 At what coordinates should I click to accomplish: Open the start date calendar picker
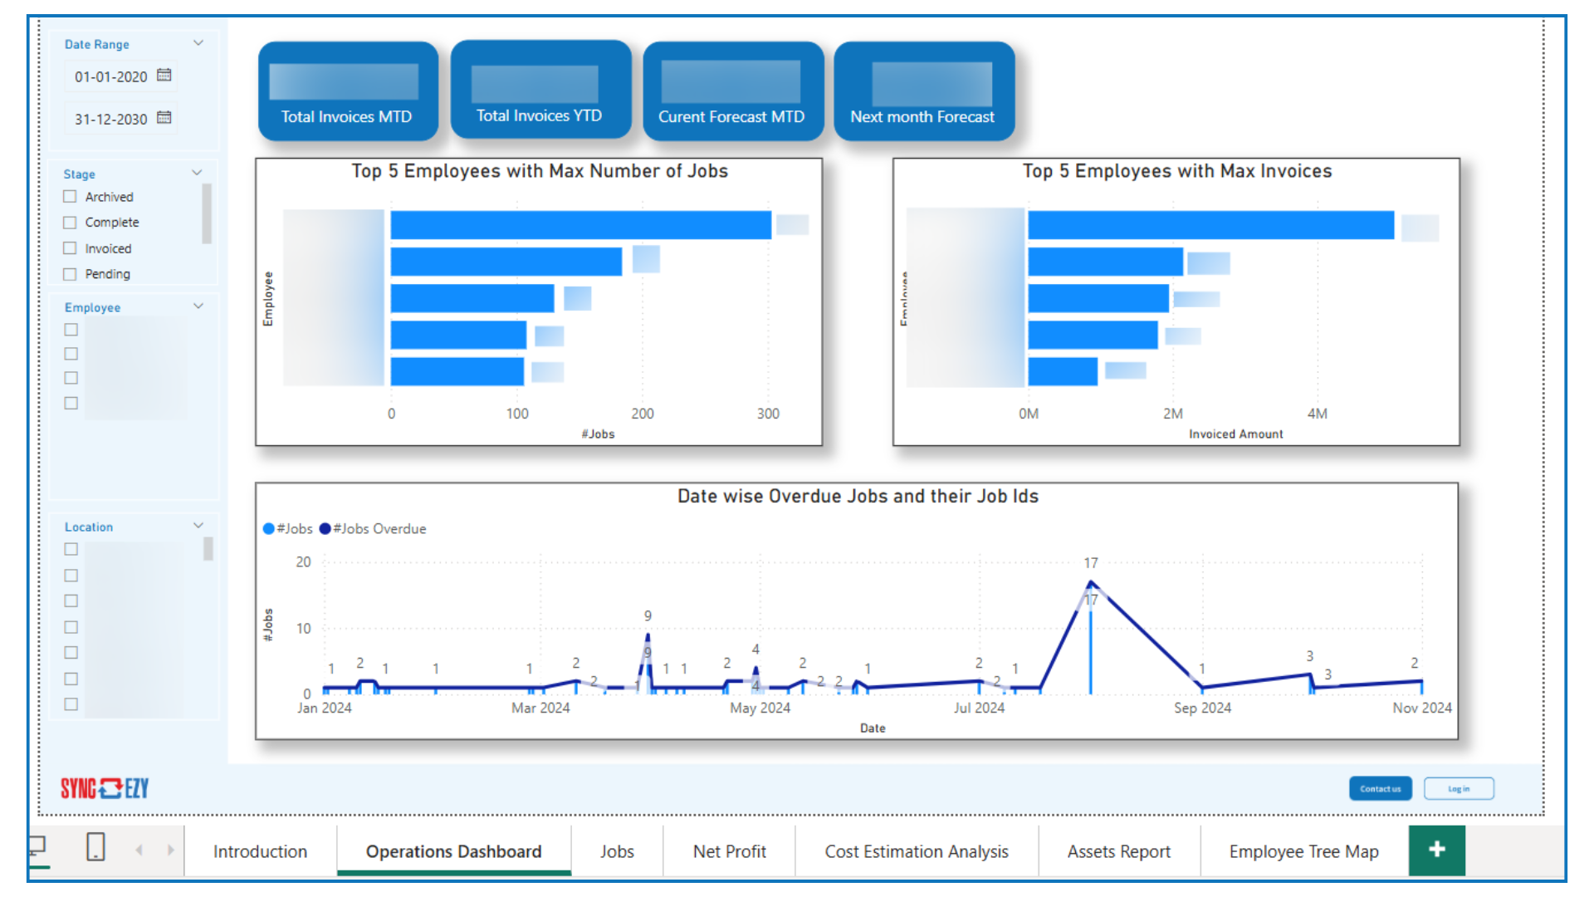[164, 76]
